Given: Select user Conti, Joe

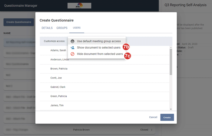Looking at the screenshot, I should point(56,78).
